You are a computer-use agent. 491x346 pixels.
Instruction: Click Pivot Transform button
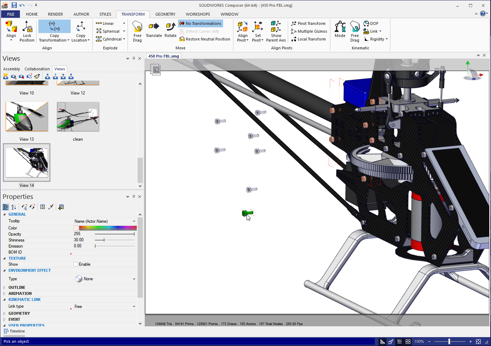pos(308,23)
